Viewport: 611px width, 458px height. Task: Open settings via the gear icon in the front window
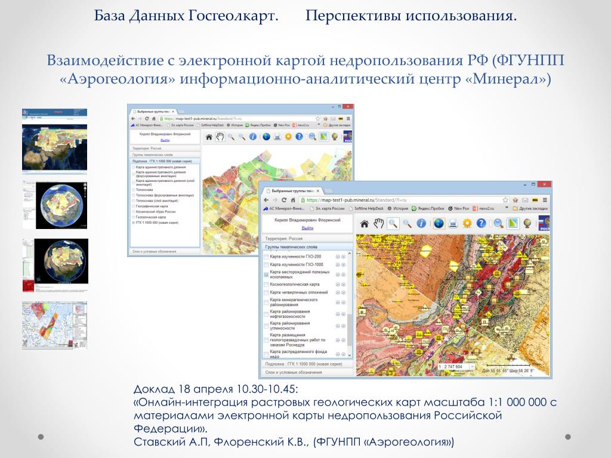pos(467,224)
